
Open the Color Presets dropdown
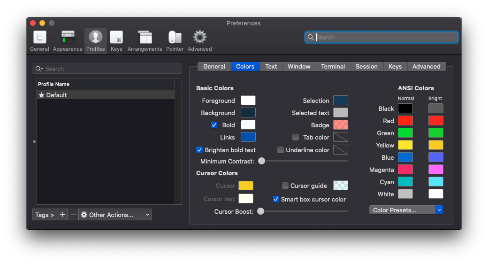coord(406,210)
